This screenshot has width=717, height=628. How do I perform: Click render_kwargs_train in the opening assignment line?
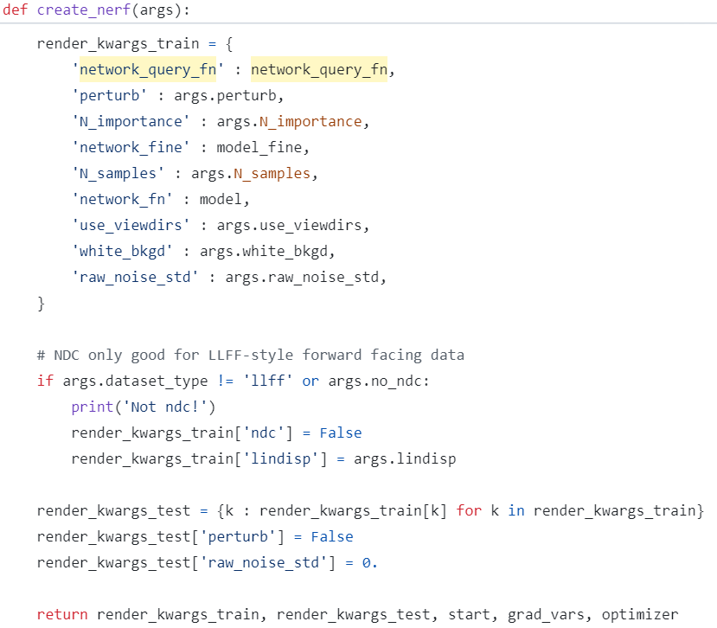pyautogui.click(x=118, y=43)
